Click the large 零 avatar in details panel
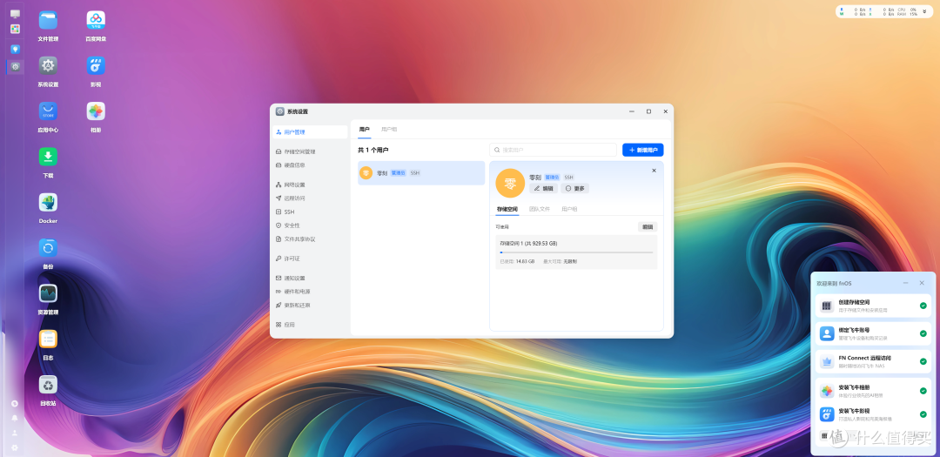Screen dimensions: 940x457 point(510,183)
